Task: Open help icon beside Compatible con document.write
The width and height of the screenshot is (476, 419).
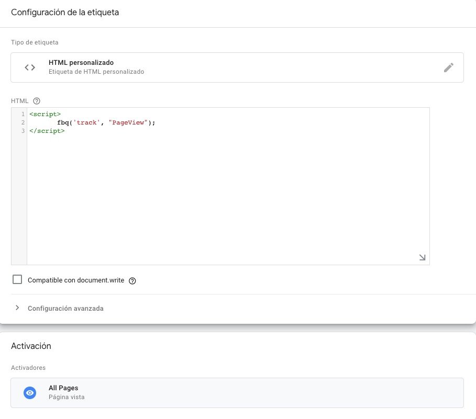Action: click(x=132, y=281)
